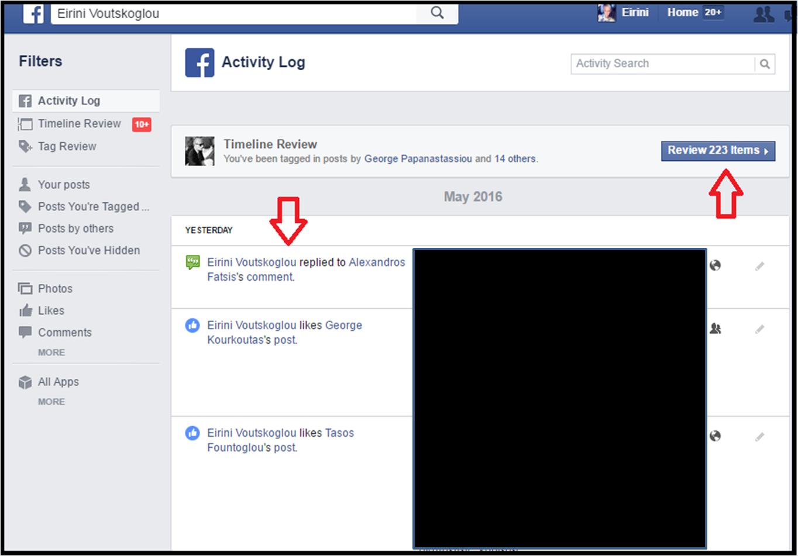Viewport: 798px width, 556px height.
Task: Click the globe audience icon for Tasos Fountoglou like
Action: tap(715, 436)
